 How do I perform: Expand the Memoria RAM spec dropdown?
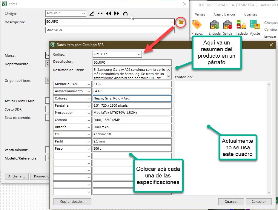tap(88, 84)
